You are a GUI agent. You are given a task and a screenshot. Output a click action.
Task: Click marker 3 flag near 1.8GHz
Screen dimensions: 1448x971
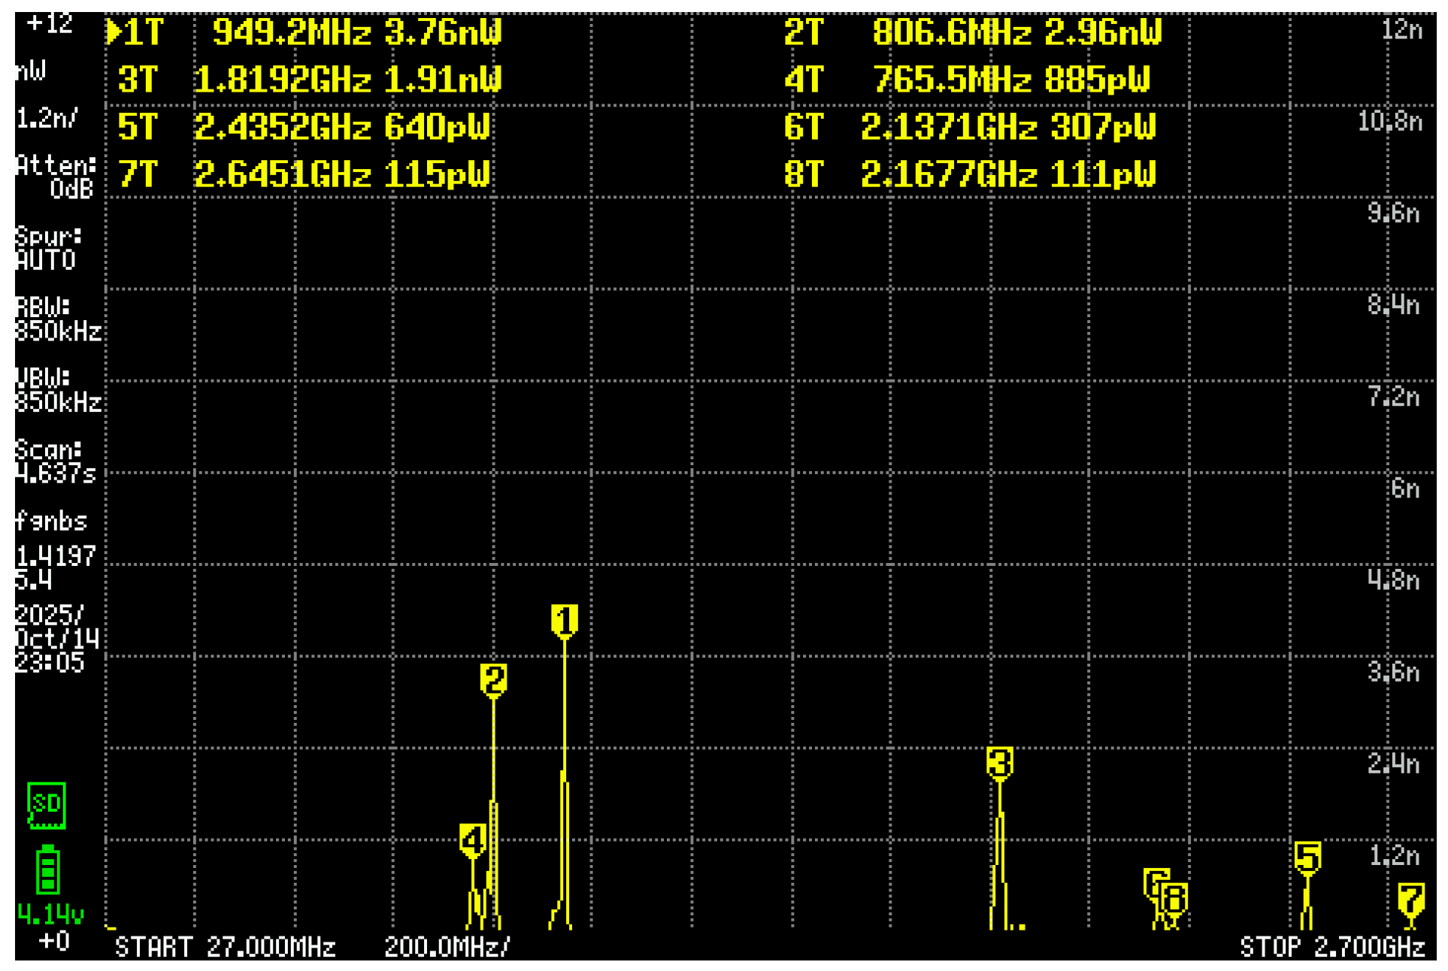click(999, 762)
